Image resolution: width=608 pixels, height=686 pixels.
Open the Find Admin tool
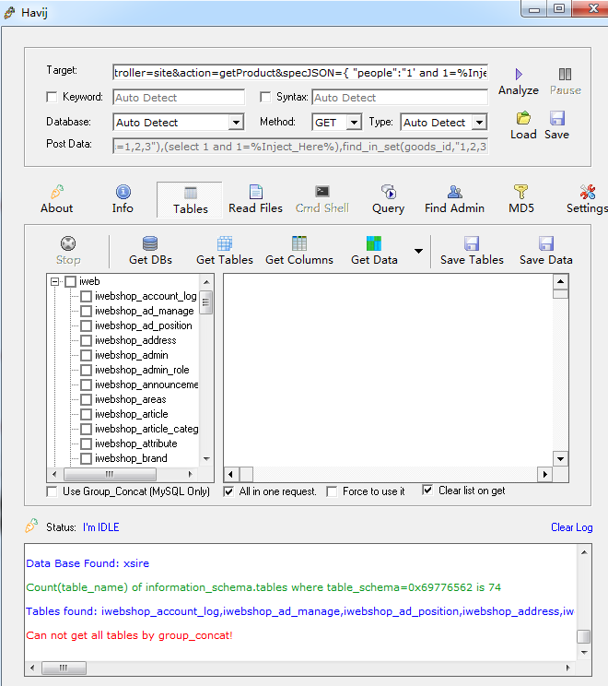pyautogui.click(x=454, y=199)
